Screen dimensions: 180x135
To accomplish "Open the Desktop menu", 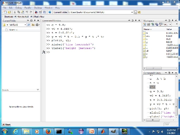I will pyautogui.click(x=38, y=8).
